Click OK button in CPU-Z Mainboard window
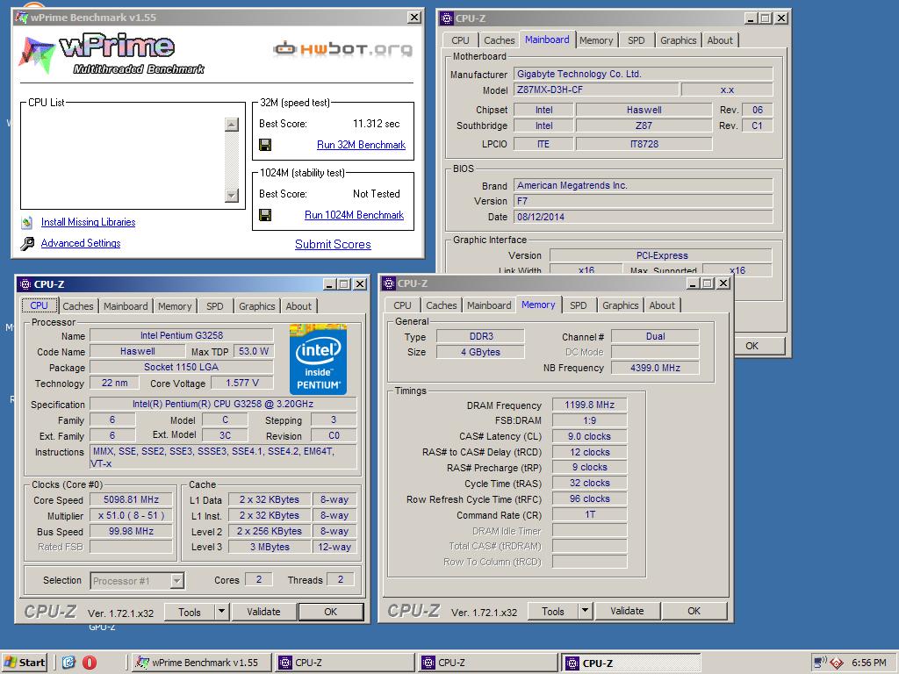This screenshot has height=674, width=899. [x=752, y=346]
